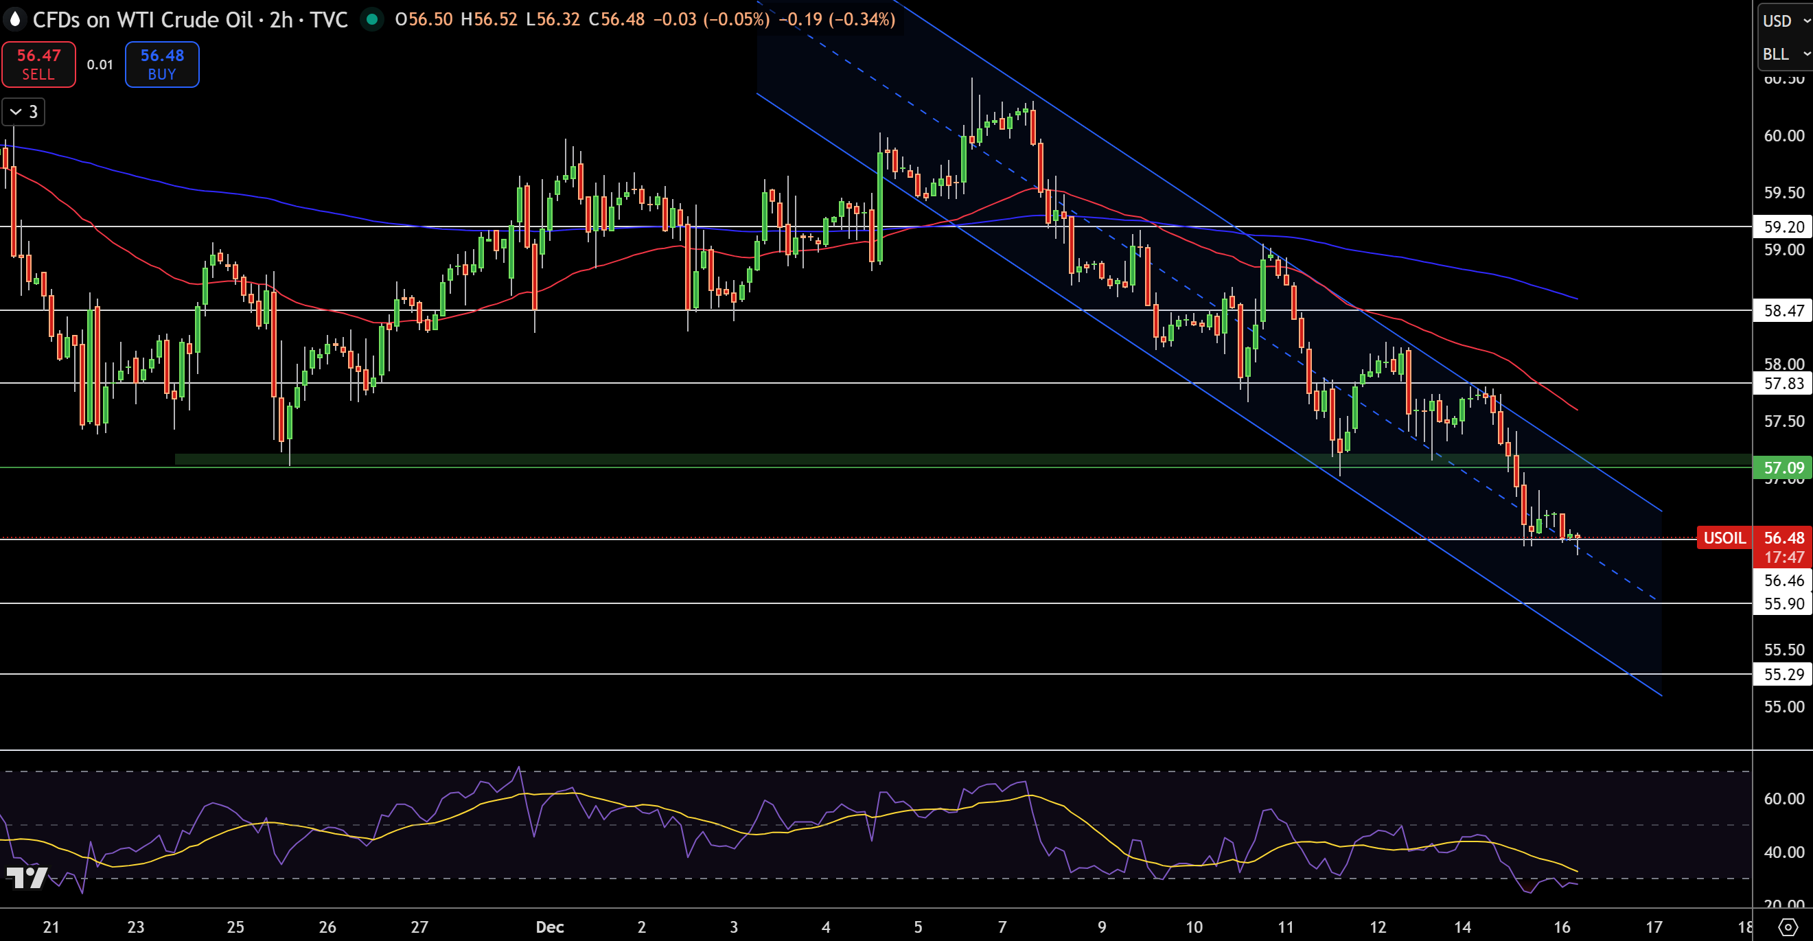Screen dimensions: 1813x941
Task: Click the 55.90 price level label
Action: (1783, 603)
